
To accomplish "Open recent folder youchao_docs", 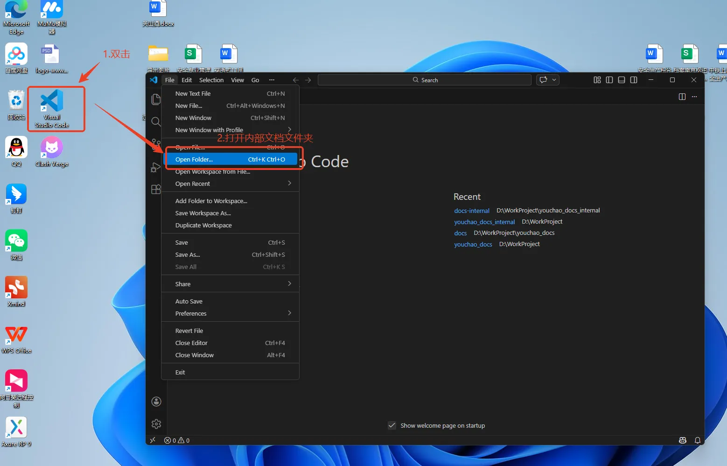I will click(473, 244).
